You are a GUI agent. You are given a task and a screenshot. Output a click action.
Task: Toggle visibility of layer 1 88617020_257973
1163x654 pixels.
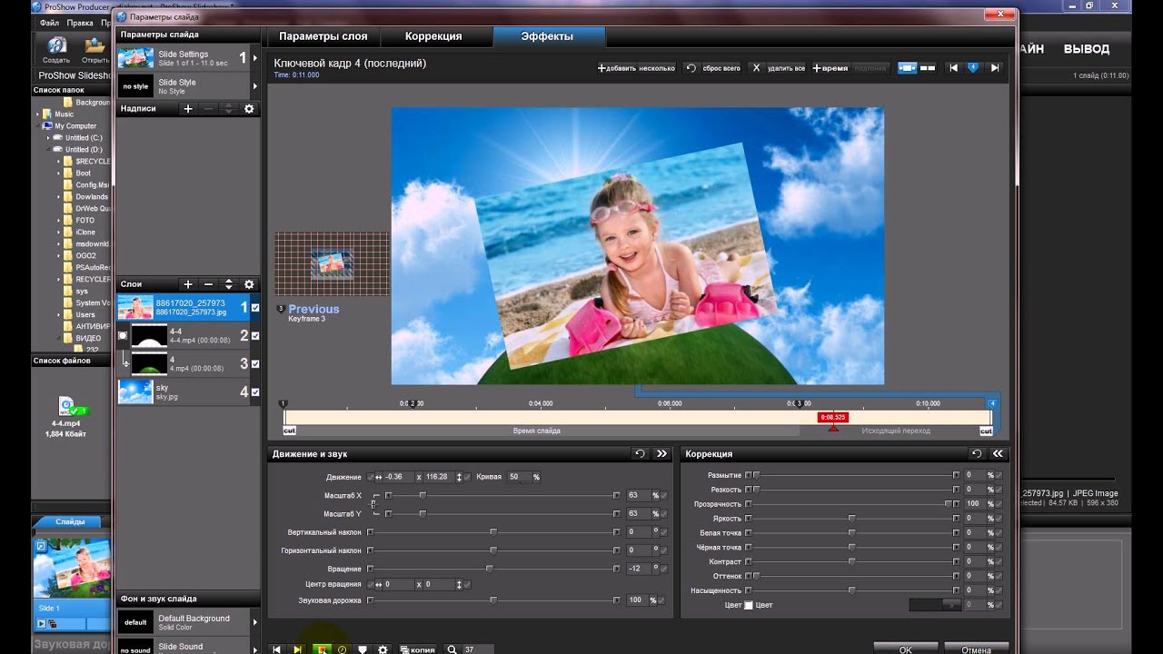click(x=255, y=308)
